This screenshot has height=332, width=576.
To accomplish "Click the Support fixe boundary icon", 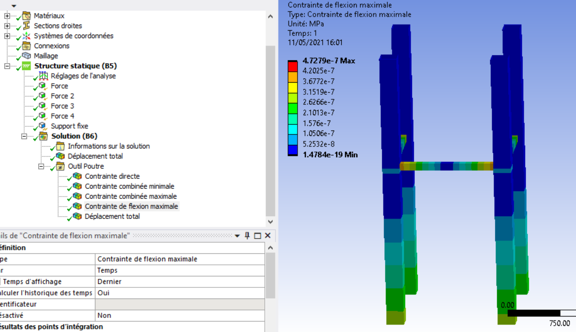I will point(43,126).
